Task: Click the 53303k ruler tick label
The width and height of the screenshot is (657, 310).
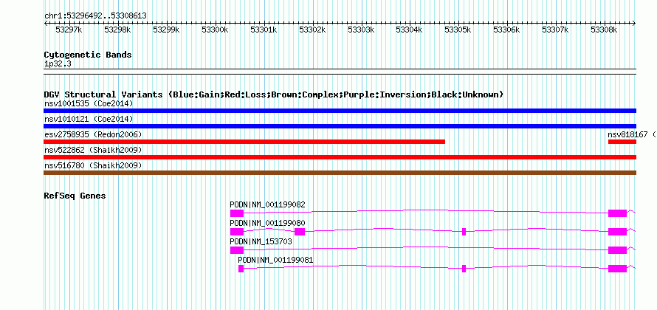Action: coord(361,30)
